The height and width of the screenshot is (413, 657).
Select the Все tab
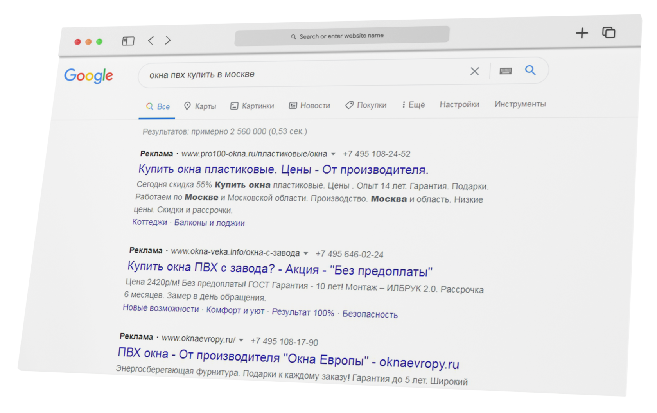click(x=158, y=106)
